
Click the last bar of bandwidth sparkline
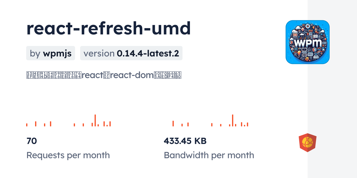click(x=247, y=124)
